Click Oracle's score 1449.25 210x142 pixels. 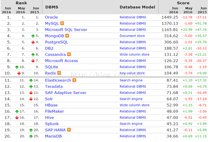click(x=170, y=17)
